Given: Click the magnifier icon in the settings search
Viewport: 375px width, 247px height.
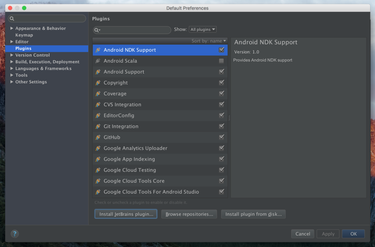Looking at the screenshot, I should 12,18.
